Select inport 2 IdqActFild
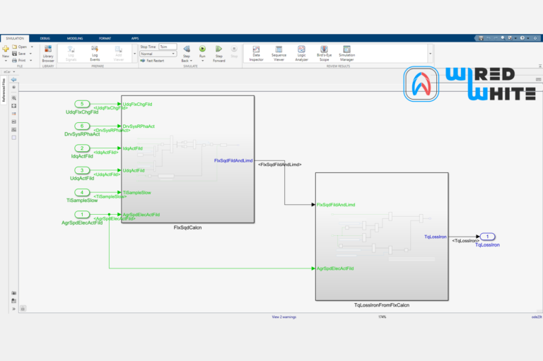The width and height of the screenshot is (543, 361). coord(82,148)
